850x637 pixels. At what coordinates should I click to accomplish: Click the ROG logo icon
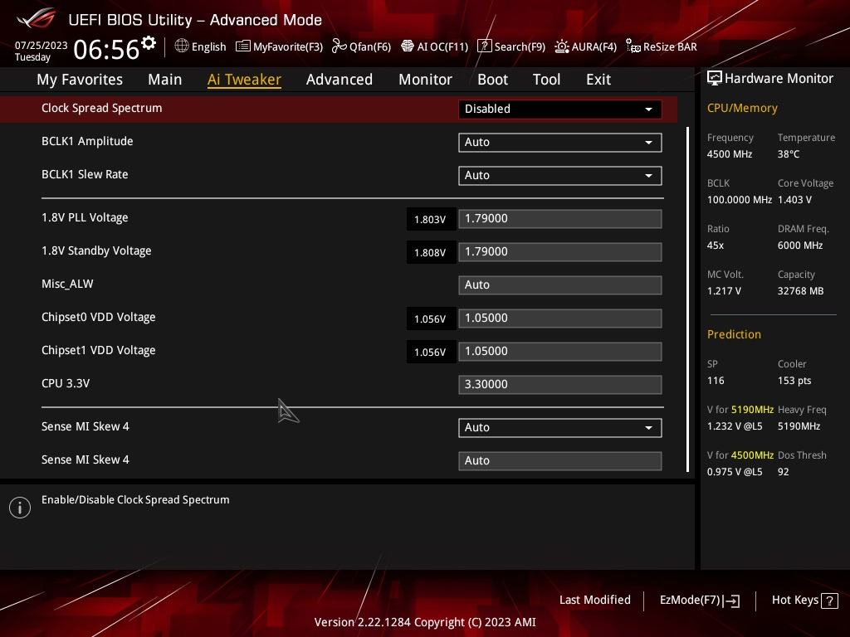coord(37,19)
